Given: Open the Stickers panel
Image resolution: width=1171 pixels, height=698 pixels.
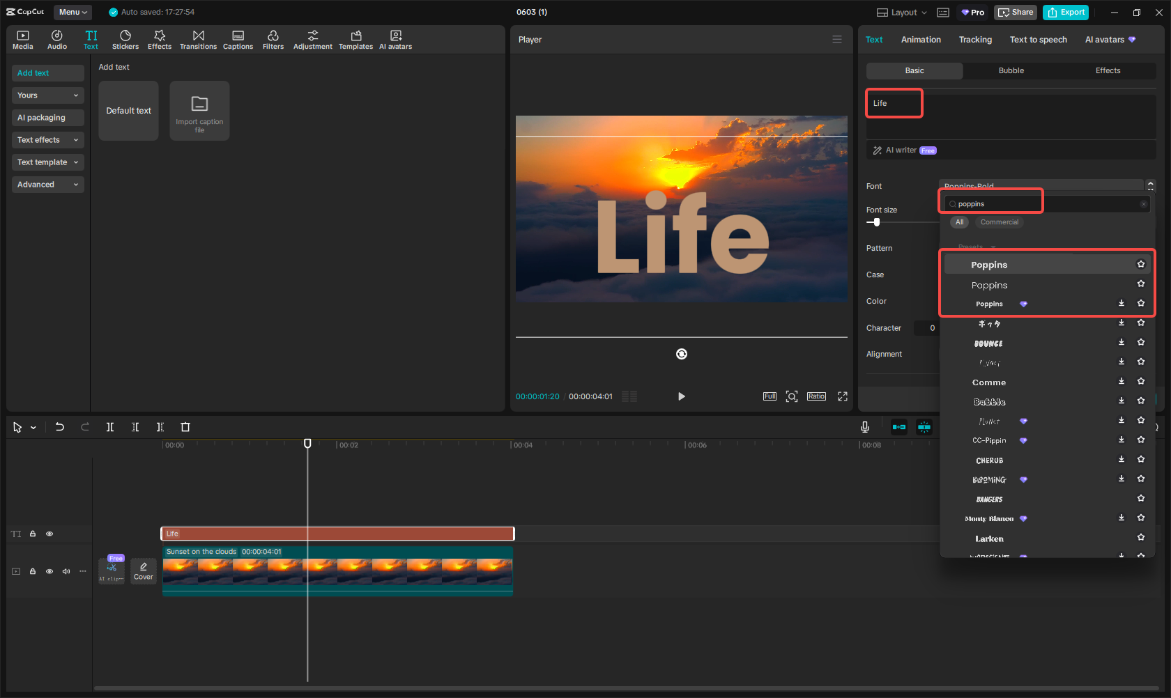Looking at the screenshot, I should tap(125, 40).
